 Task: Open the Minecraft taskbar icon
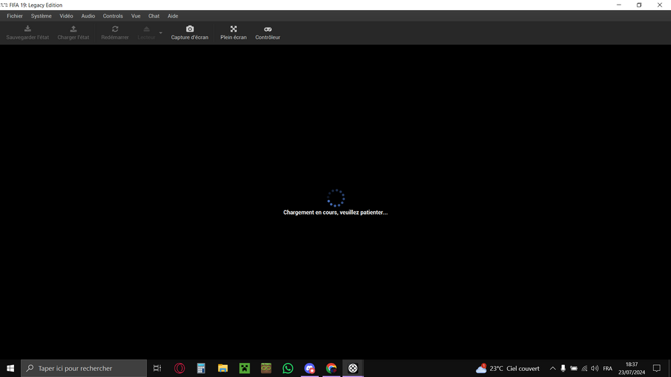pyautogui.click(x=244, y=368)
